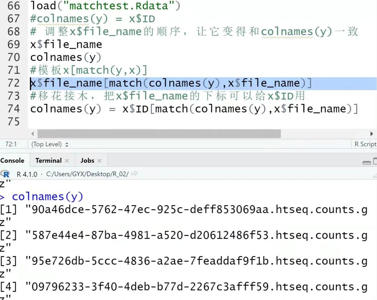
Task: Click the > colnames(y) command in the Console
Action: (42, 197)
